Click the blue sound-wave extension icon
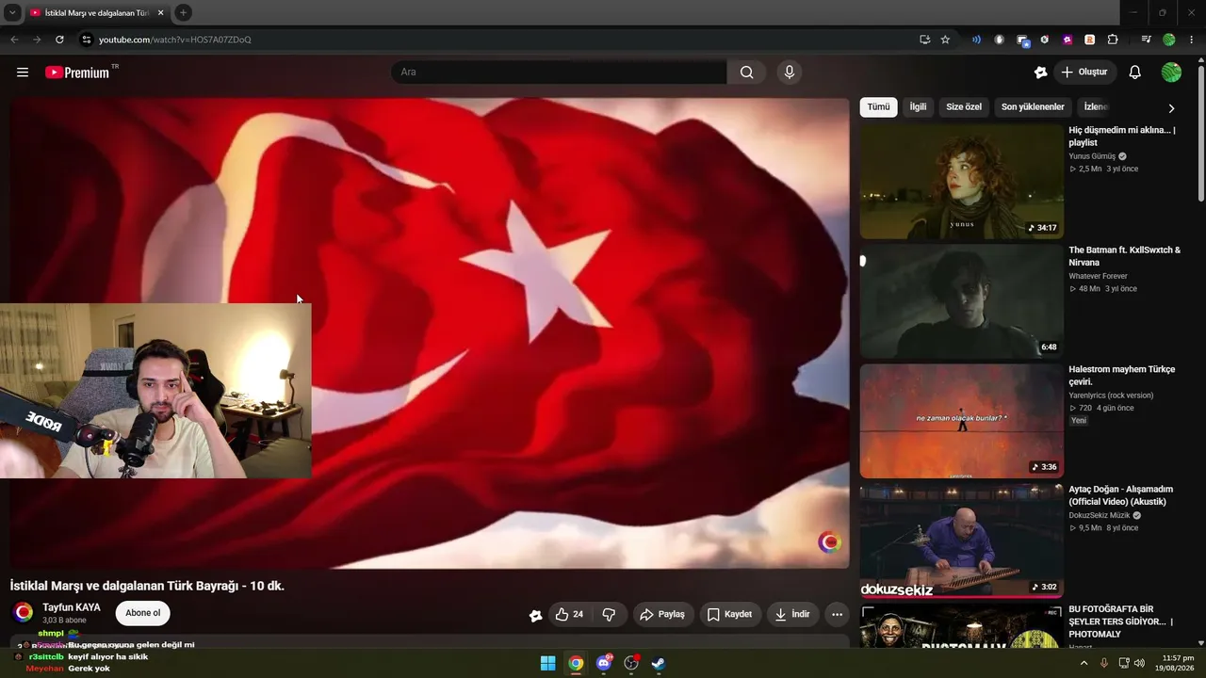 click(x=976, y=40)
